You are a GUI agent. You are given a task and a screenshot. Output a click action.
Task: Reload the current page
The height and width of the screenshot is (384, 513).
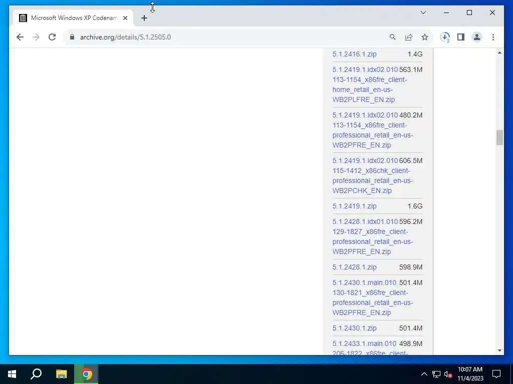52,37
